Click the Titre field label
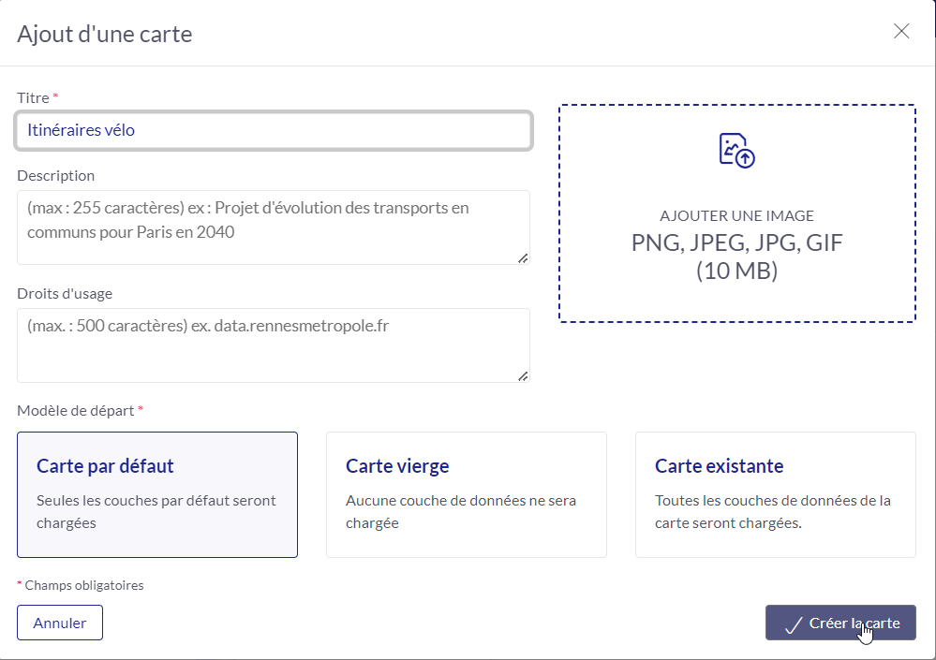 coord(33,97)
